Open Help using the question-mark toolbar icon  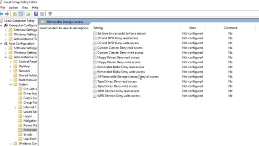(36, 14)
